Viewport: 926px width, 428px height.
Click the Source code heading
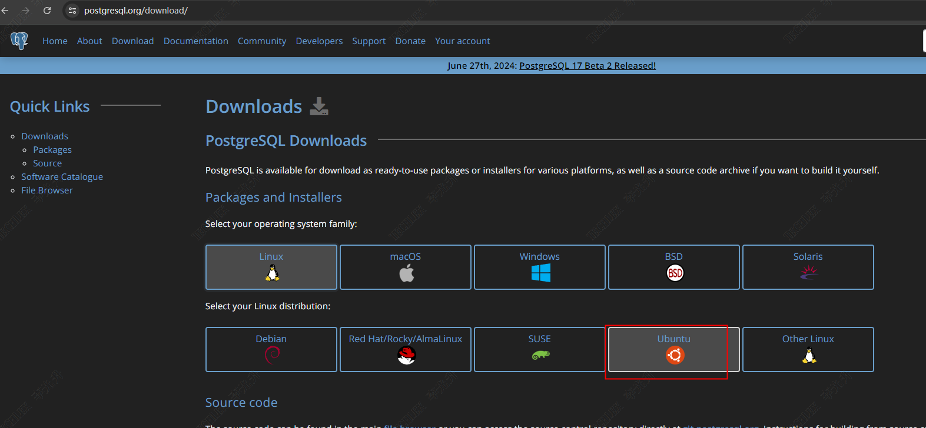(x=241, y=403)
